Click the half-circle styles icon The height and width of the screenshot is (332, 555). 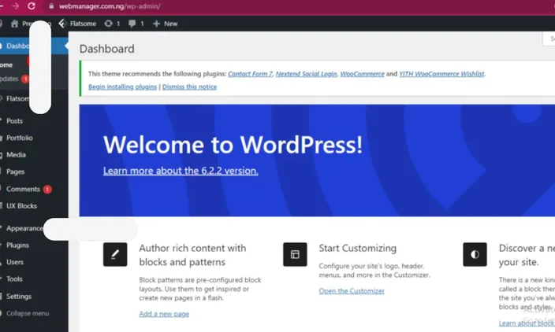475,254
